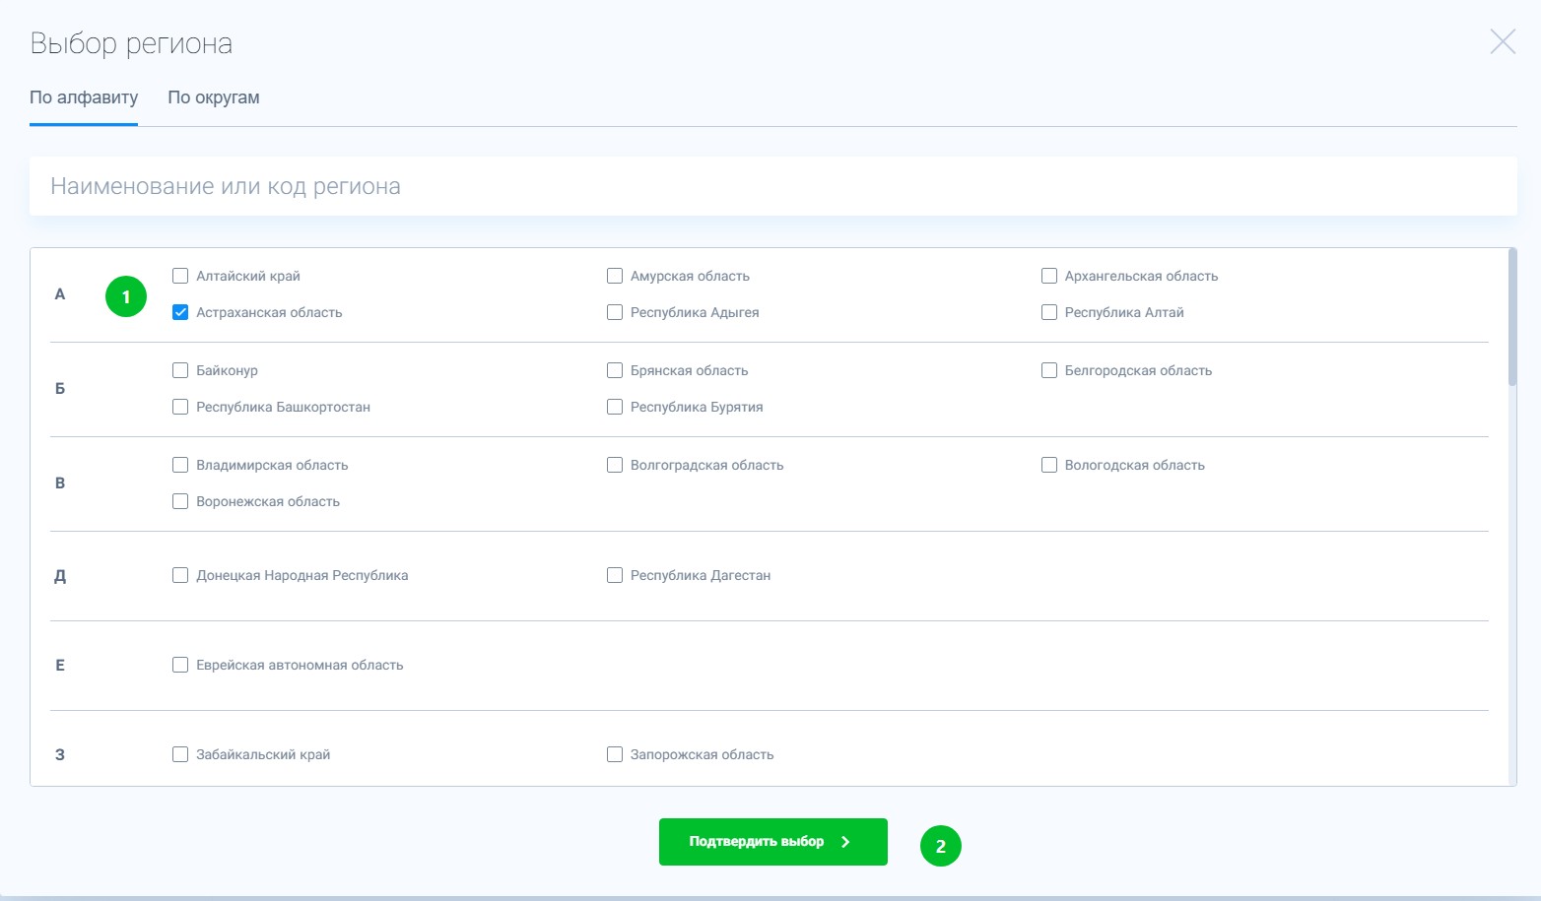This screenshot has width=1541, height=901.
Task: Switch to the По округам tab
Action: [x=214, y=97]
